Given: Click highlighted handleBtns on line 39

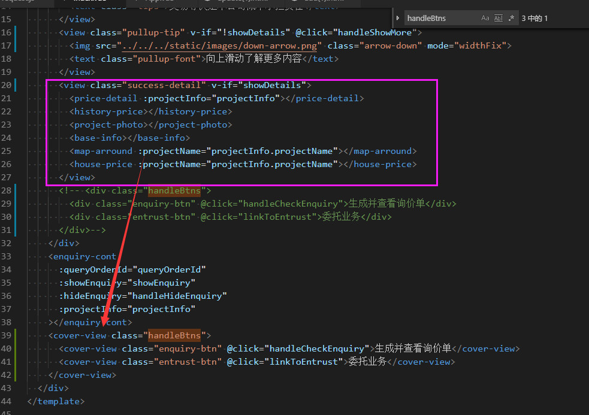Looking at the screenshot, I should (174, 335).
